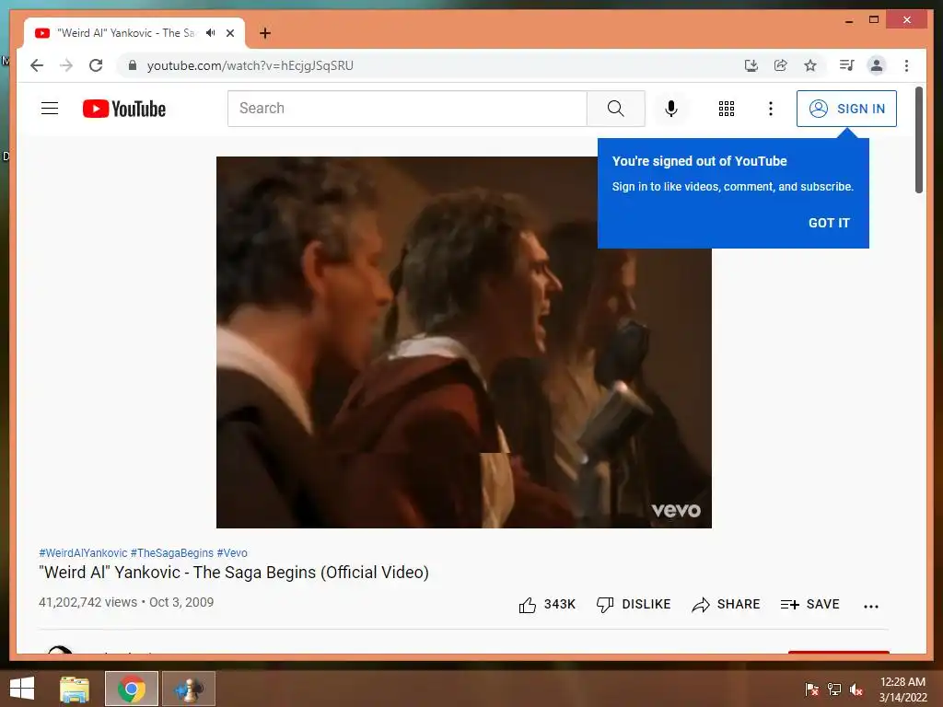
Task: Click the SIGN IN button
Action: [846, 109]
